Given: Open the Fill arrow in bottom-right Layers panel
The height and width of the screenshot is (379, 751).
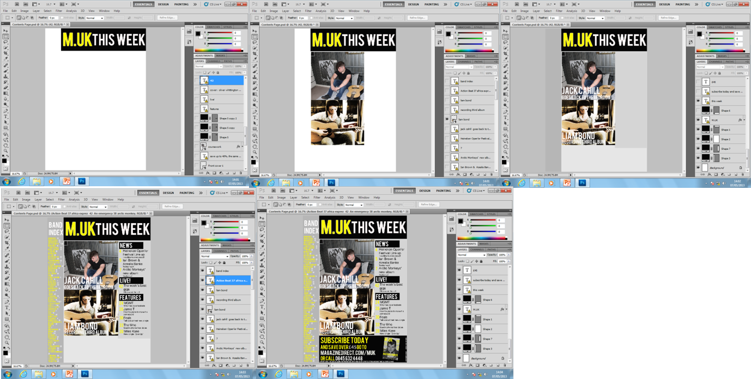Looking at the screenshot, I should pyautogui.click(x=508, y=261).
